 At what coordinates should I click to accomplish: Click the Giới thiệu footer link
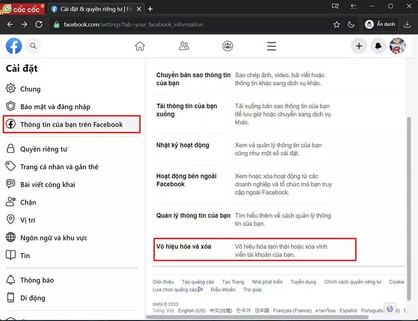[x=163, y=282]
